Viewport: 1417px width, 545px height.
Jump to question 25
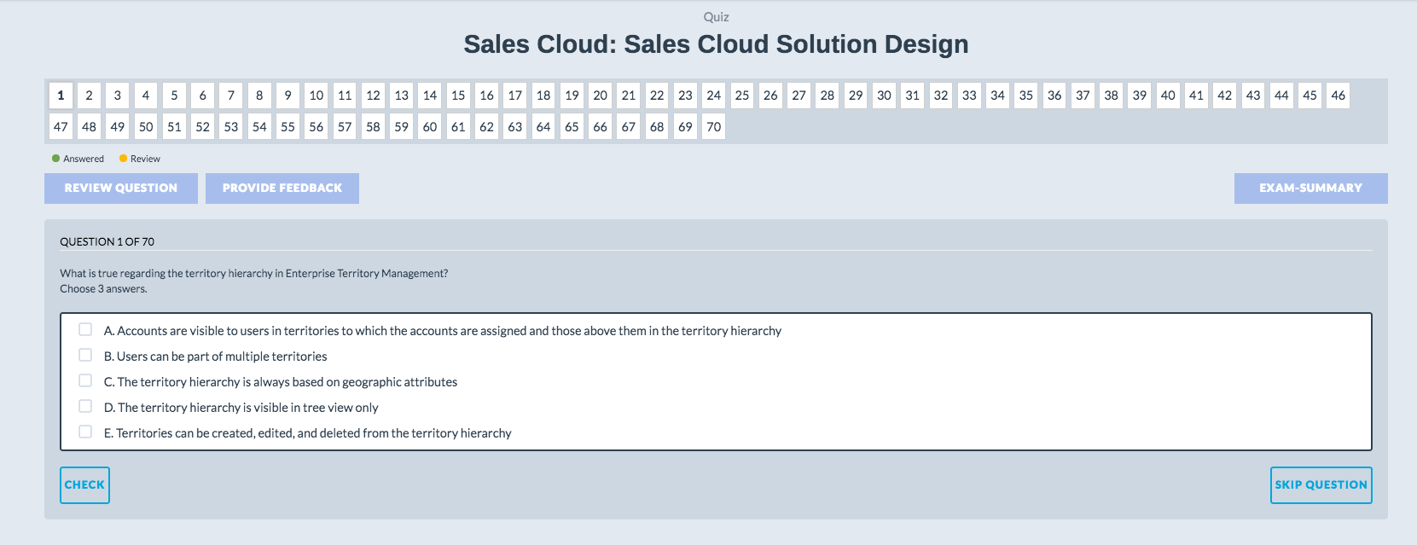(x=742, y=96)
